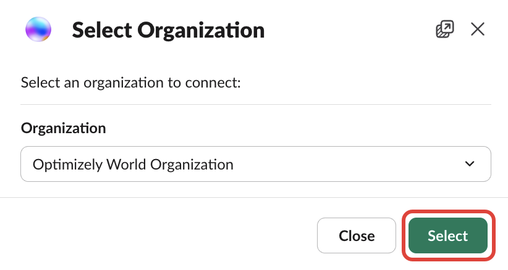Viewport: 508px width, 270px height.
Task: Click the divider line below the instruction text
Action: pyautogui.click(x=256, y=104)
